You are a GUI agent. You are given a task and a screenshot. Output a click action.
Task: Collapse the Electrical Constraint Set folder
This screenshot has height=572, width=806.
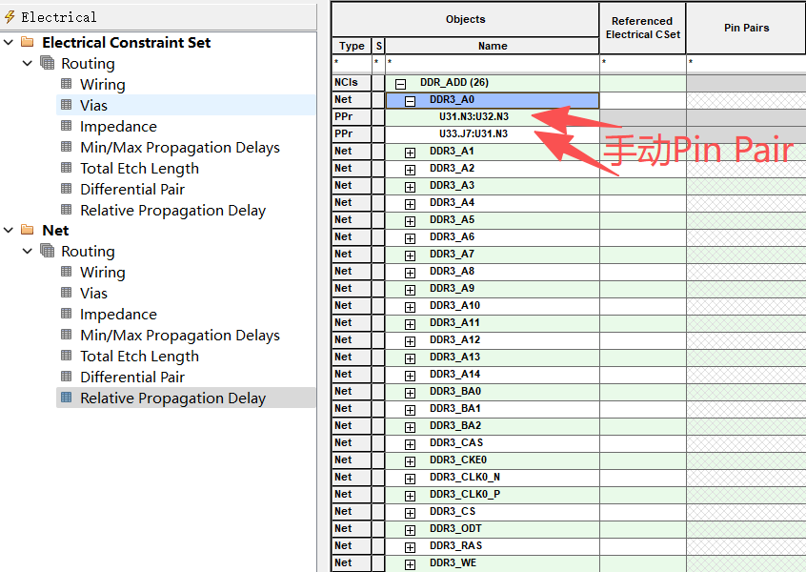[x=9, y=42]
